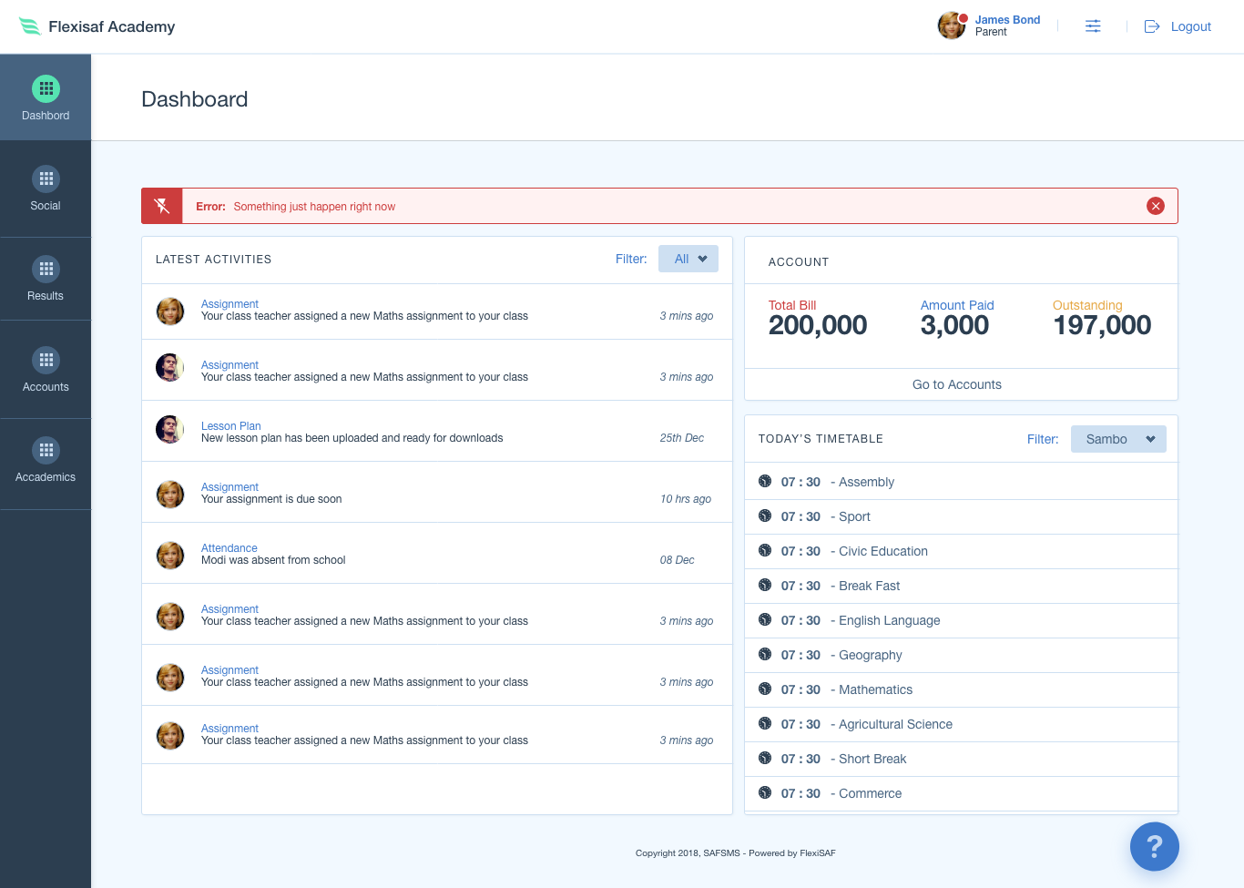This screenshot has width=1244, height=888.
Task: Click the clock icon beside English Language
Action: click(x=765, y=619)
